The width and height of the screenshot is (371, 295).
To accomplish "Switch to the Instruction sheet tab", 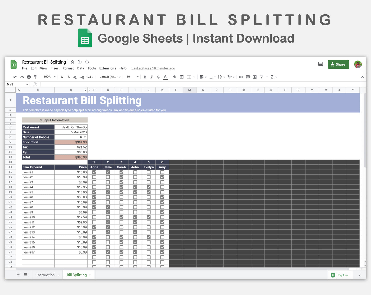I will tap(46, 275).
